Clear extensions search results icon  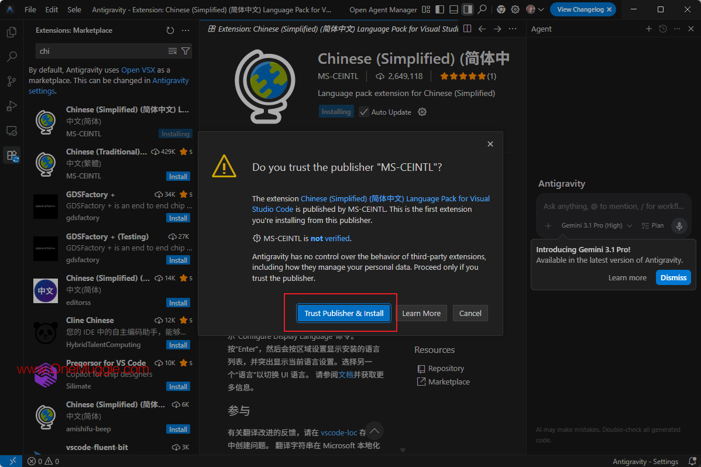click(x=173, y=51)
